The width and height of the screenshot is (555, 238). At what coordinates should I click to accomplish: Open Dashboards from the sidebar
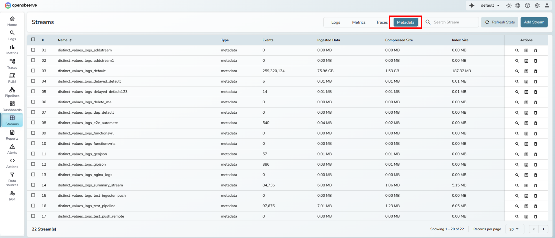coord(12,106)
